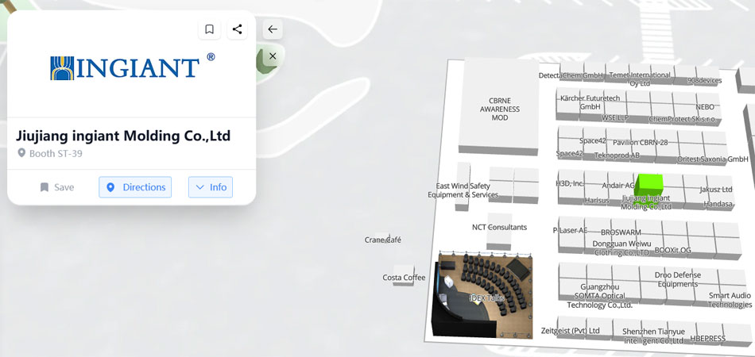Click the NEBO booth label
The image size is (755, 357).
pos(705,107)
